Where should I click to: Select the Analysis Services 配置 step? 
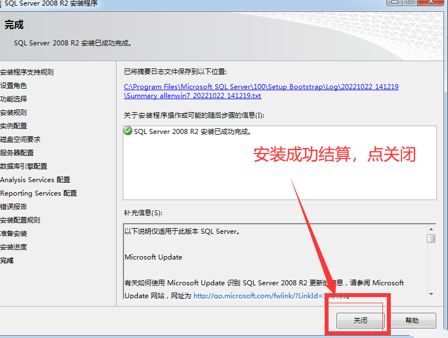35,180
